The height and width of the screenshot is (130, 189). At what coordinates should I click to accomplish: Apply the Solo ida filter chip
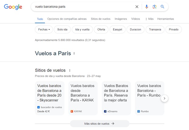[62, 29]
